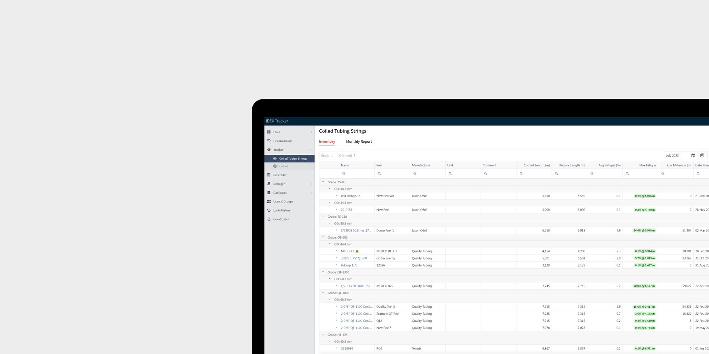Collapse the Grade: QT-1300 group
This screenshot has width=709, height=354.
pos(323,272)
